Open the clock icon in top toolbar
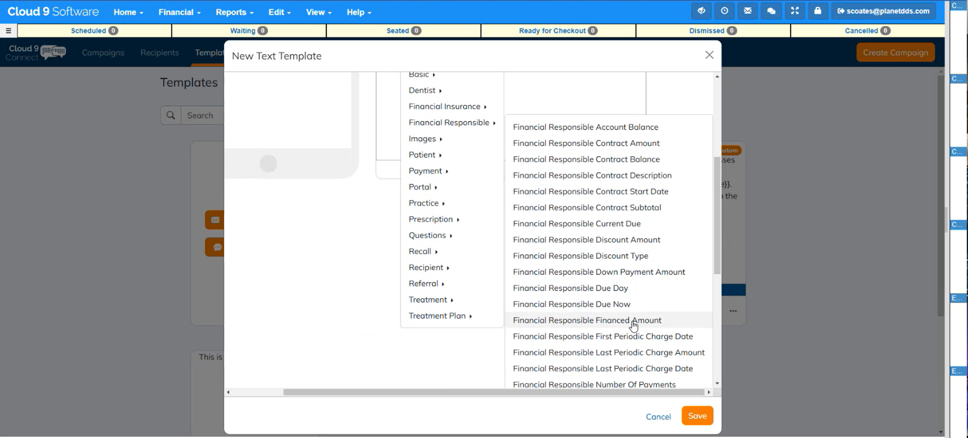The image size is (968, 438). [725, 11]
